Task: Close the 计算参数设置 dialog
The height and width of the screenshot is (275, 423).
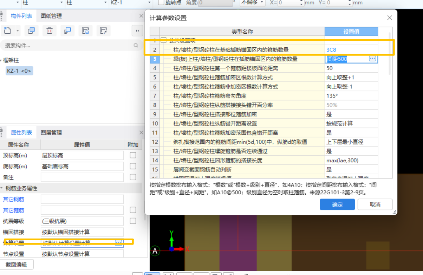Action: [389, 18]
